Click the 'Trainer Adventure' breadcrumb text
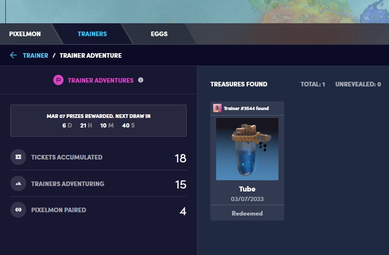The width and height of the screenshot is (389, 255). click(x=91, y=56)
